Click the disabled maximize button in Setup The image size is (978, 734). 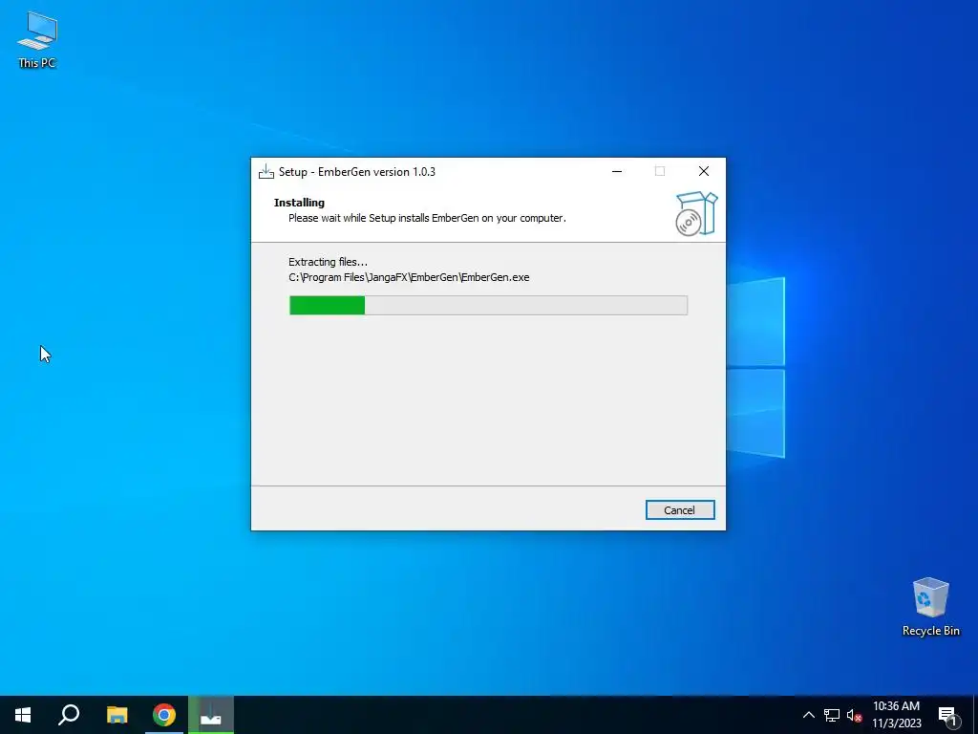pyautogui.click(x=660, y=172)
